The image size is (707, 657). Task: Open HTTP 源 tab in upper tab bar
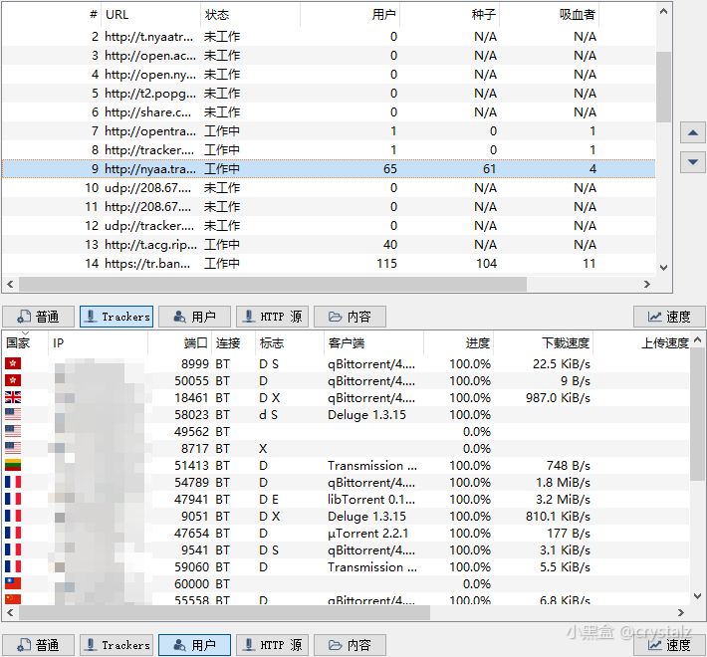[272, 317]
